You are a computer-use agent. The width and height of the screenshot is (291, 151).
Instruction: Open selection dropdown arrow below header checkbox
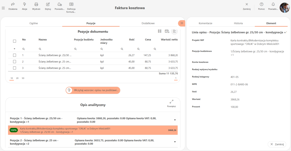coord(14,49)
